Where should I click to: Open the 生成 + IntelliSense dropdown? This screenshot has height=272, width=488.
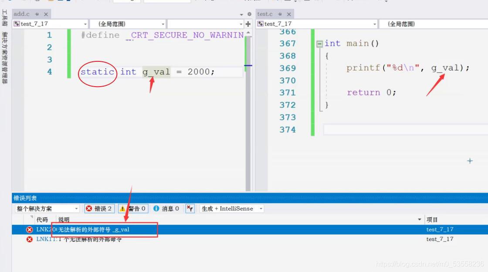pyautogui.click(x=231, y=208)
